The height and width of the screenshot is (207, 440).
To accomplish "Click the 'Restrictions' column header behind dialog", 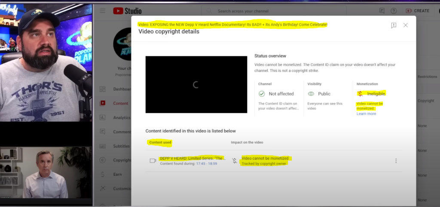I will 427,77.
